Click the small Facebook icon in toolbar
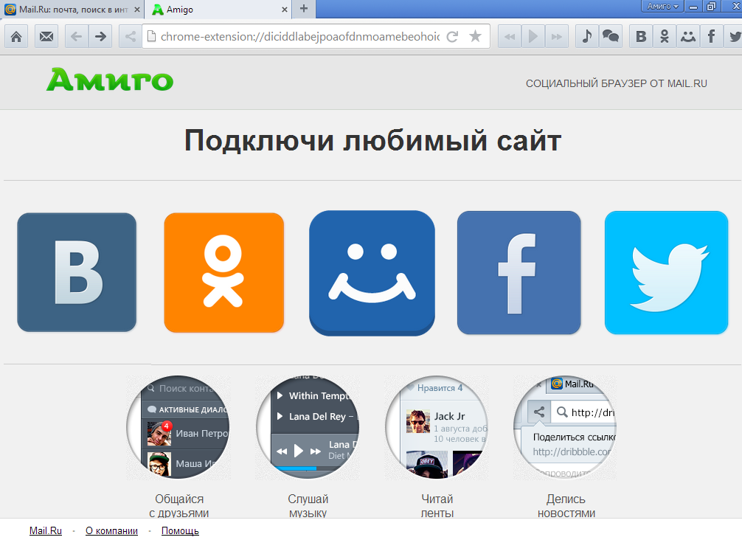The width and height of the screenshot is (742, 540). (711, 36)
